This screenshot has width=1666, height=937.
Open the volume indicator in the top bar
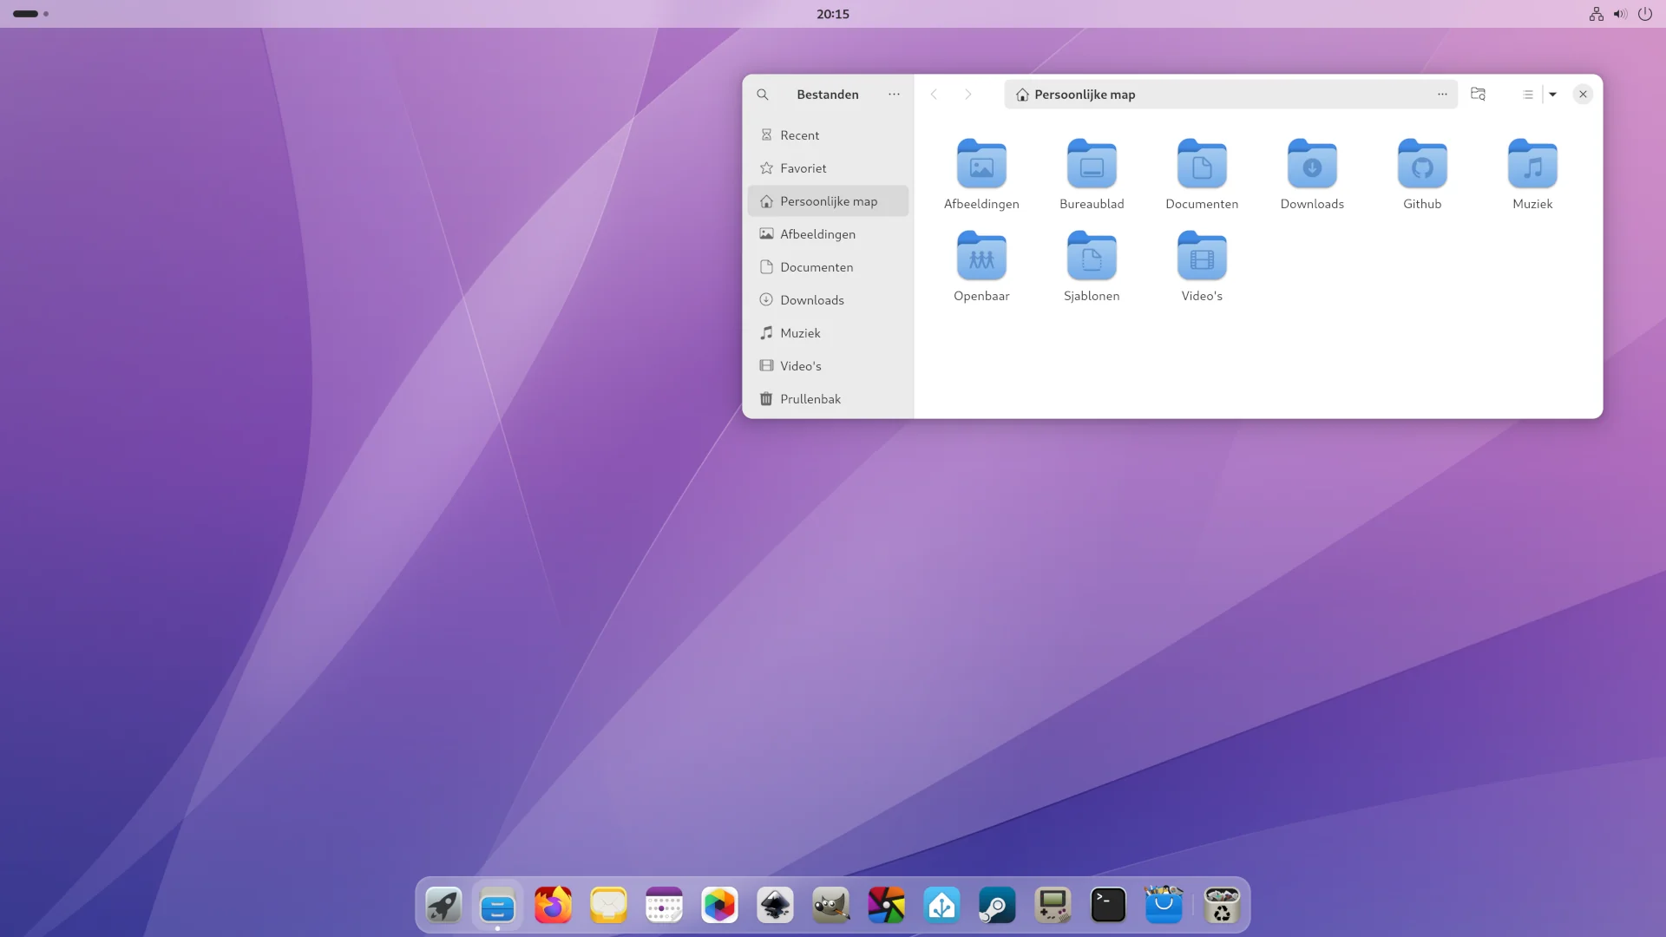1620,14
